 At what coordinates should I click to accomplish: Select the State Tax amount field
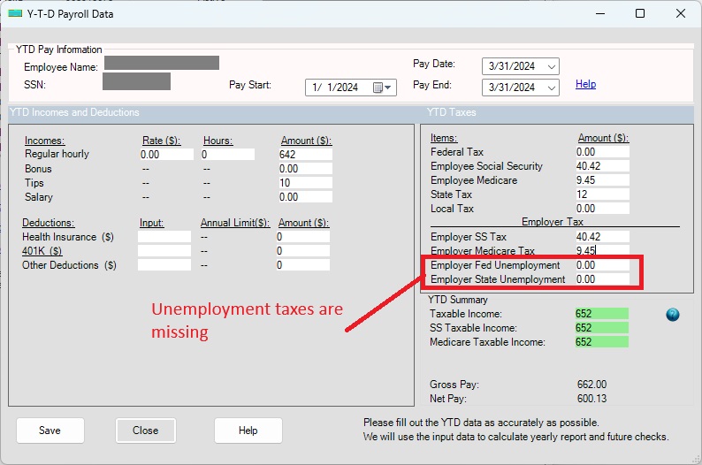[x=601, y=194]
